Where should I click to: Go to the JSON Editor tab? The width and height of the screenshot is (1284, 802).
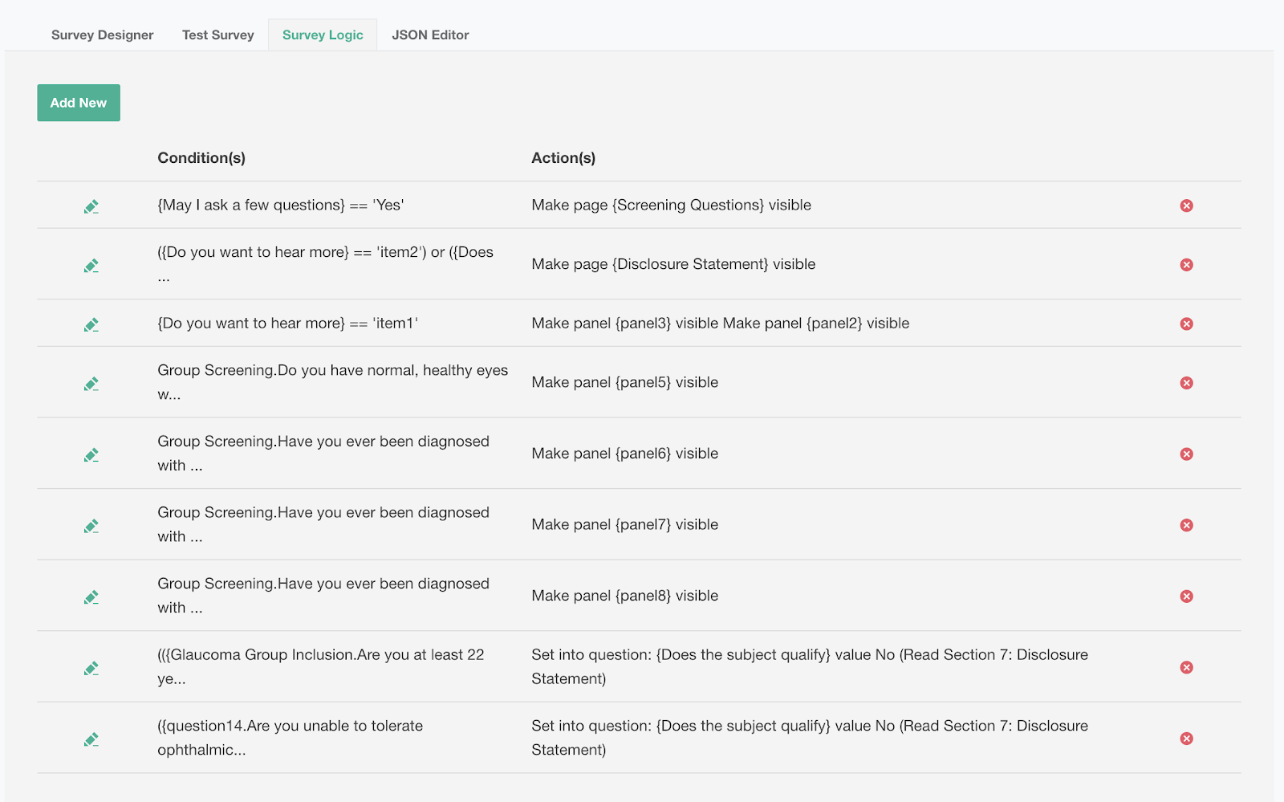click(430, 35)
